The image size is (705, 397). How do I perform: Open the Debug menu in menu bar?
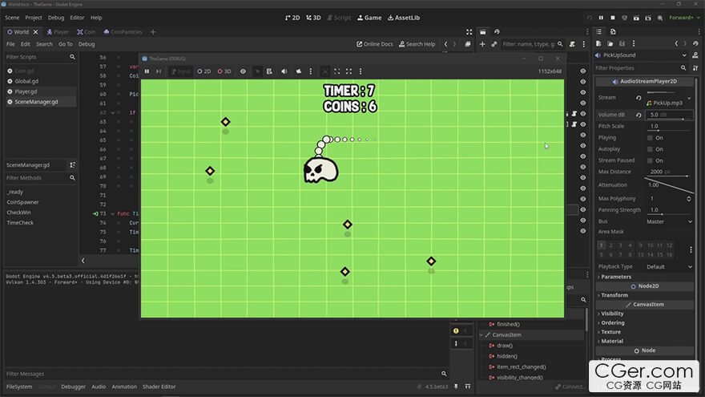(56, 17)
